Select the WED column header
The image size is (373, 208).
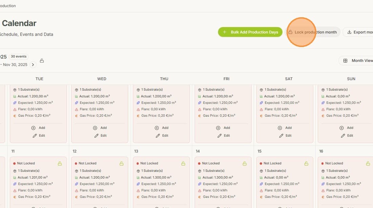coord(102,79)
